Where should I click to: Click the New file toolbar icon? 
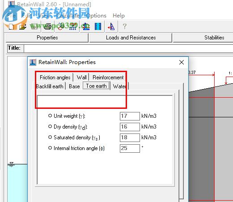tap(11, 26)
